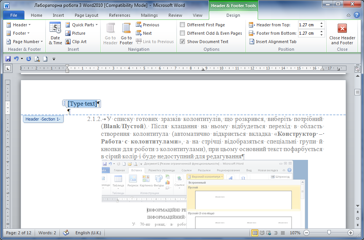Zoom out with the minus button
Viewport: 364px width, 240px height.
click(306, 233)
